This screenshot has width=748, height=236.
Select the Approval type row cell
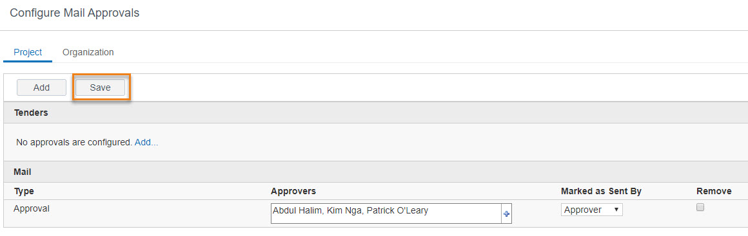click(x=32, y=209)
